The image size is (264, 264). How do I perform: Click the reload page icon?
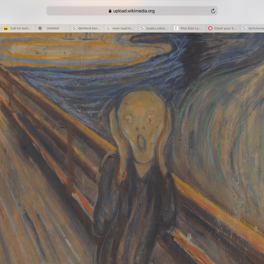pyautogui.click(x=213, y=11)
